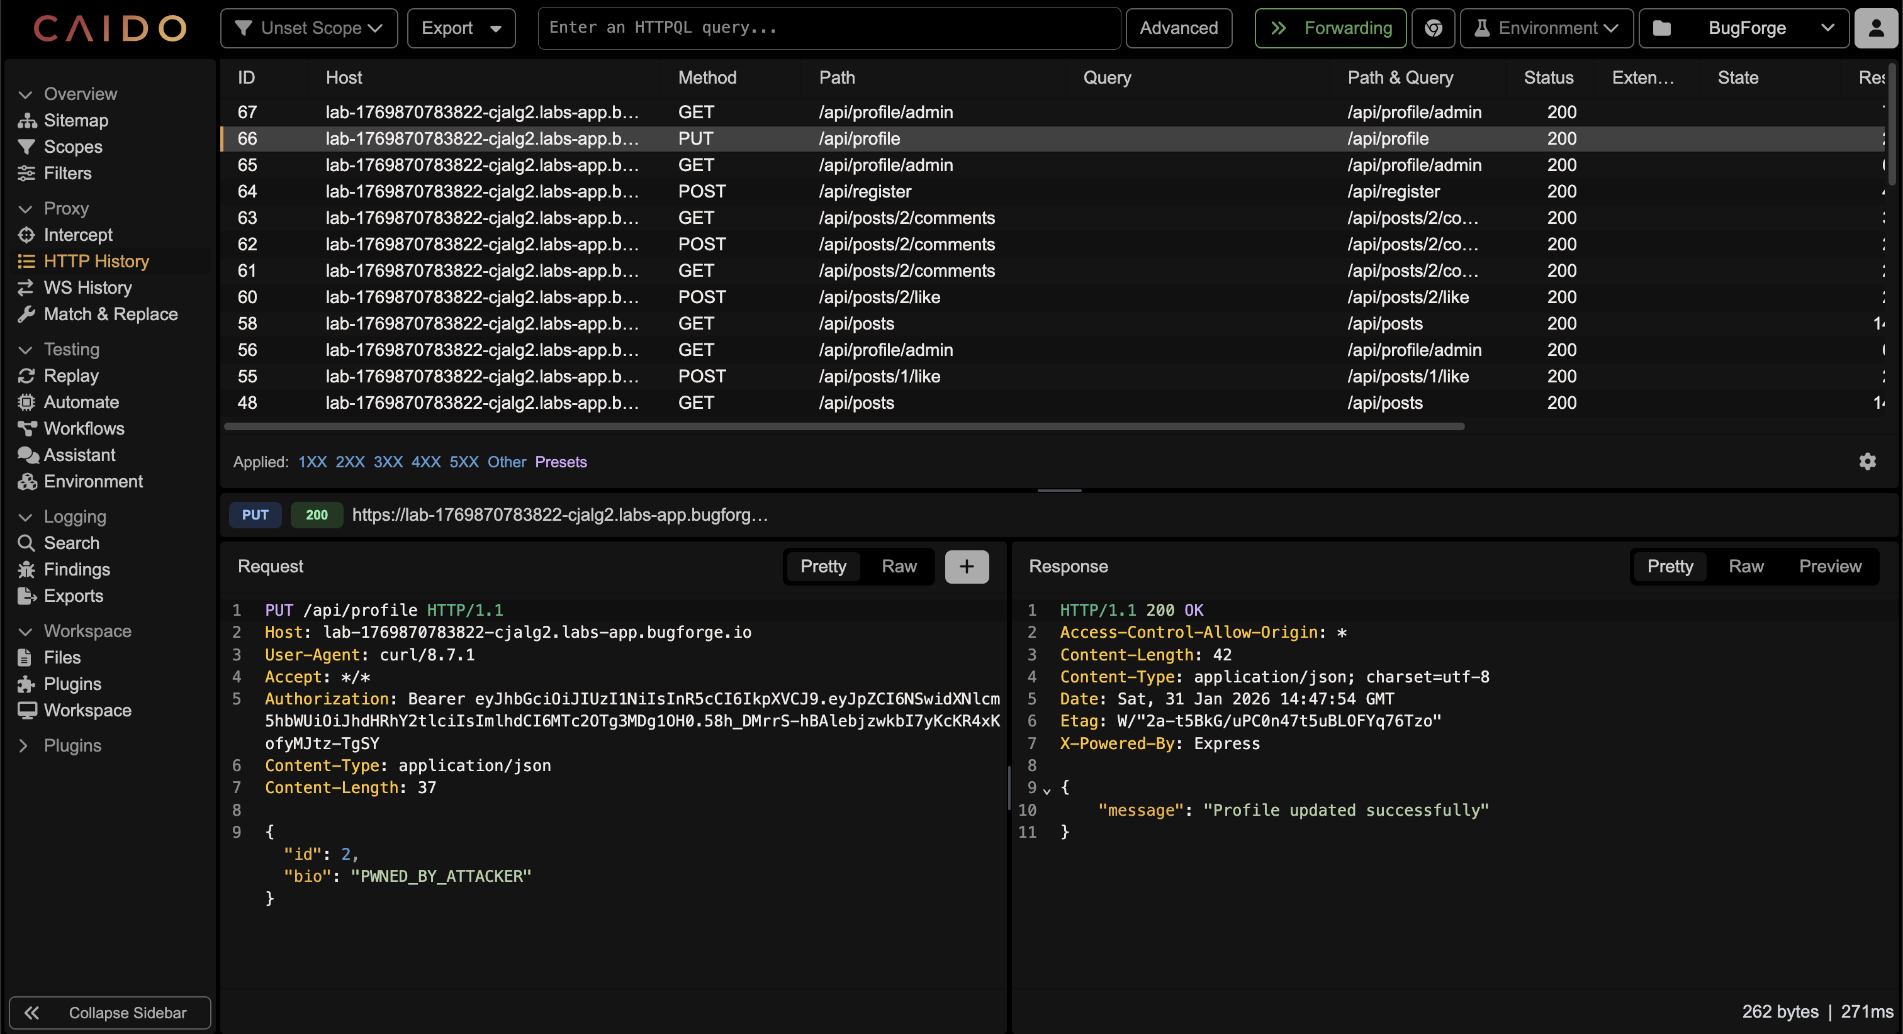
Task: Switch Request view to Raw tab
Action: click(898, 567)
